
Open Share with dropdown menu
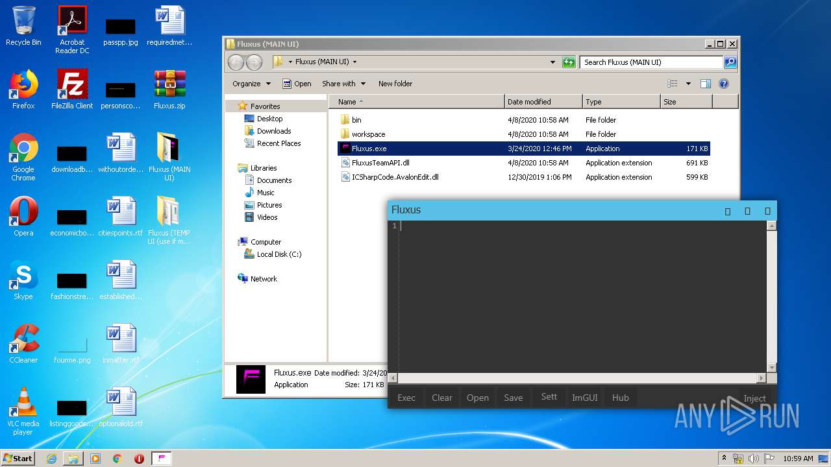coord(344,84)
